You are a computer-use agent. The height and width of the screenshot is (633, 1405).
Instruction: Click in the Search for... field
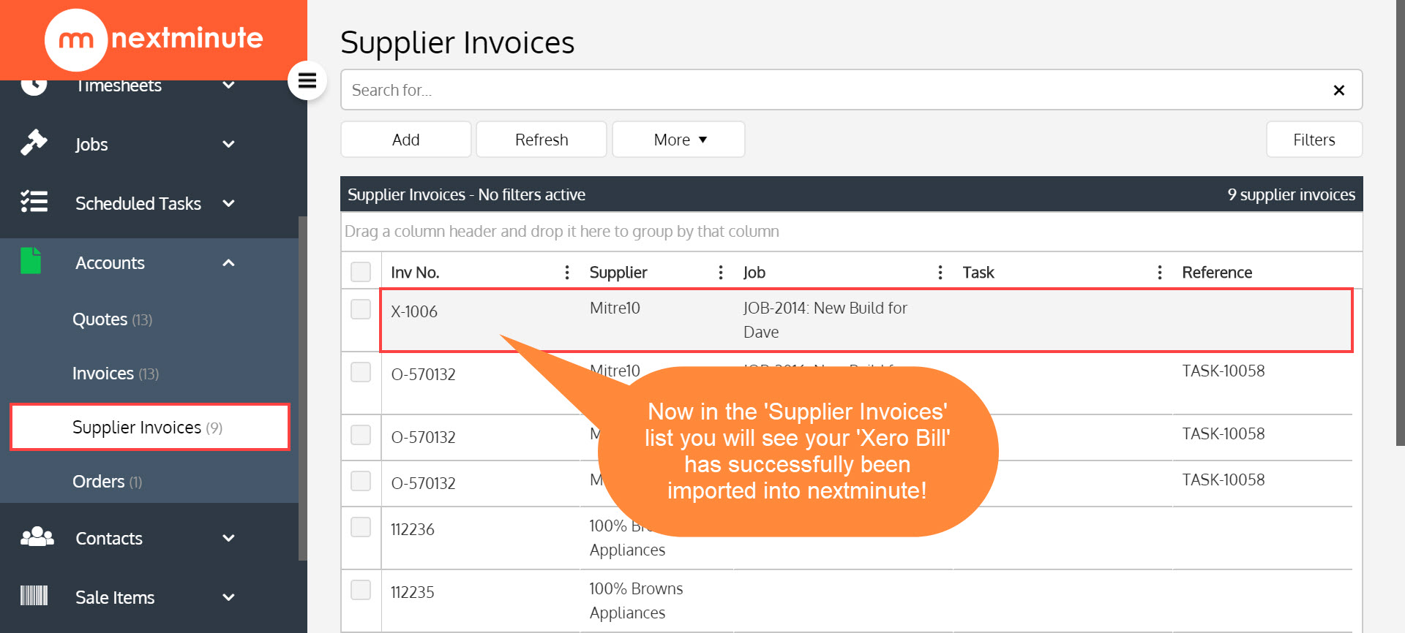tap(834, 90)
